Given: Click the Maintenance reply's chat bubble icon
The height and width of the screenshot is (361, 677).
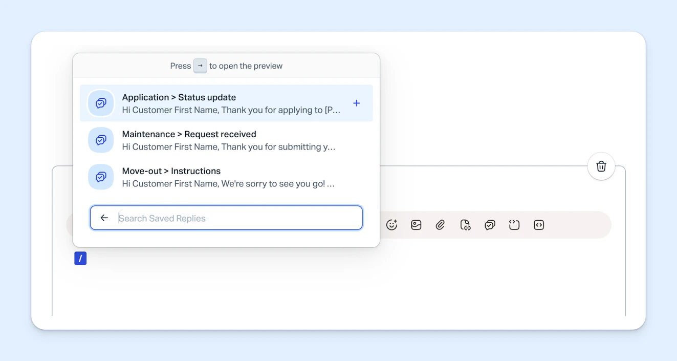Looking at the screenshot, I should point(101,140).
